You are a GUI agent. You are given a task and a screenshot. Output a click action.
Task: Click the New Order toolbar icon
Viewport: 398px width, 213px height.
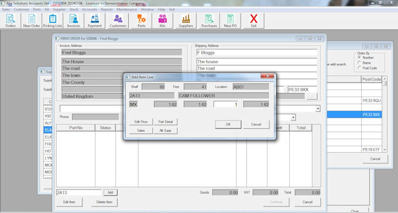32,20
